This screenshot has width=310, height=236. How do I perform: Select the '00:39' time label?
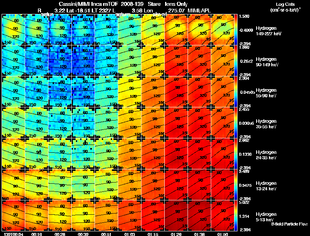pos(83,234)
